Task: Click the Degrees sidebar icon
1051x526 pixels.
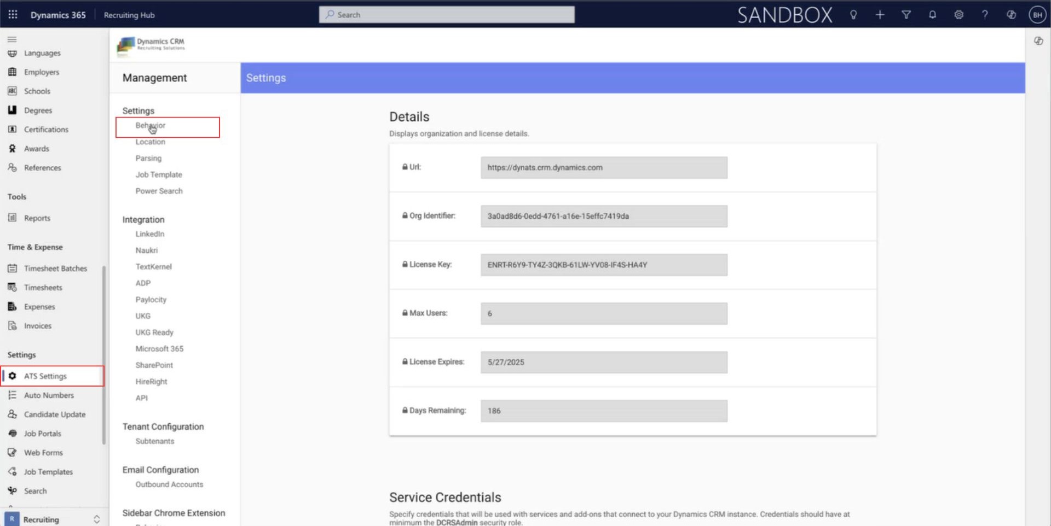Action: tap(12, 110)
